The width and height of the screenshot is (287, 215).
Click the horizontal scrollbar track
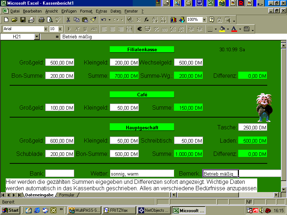(x=256, y=195)
